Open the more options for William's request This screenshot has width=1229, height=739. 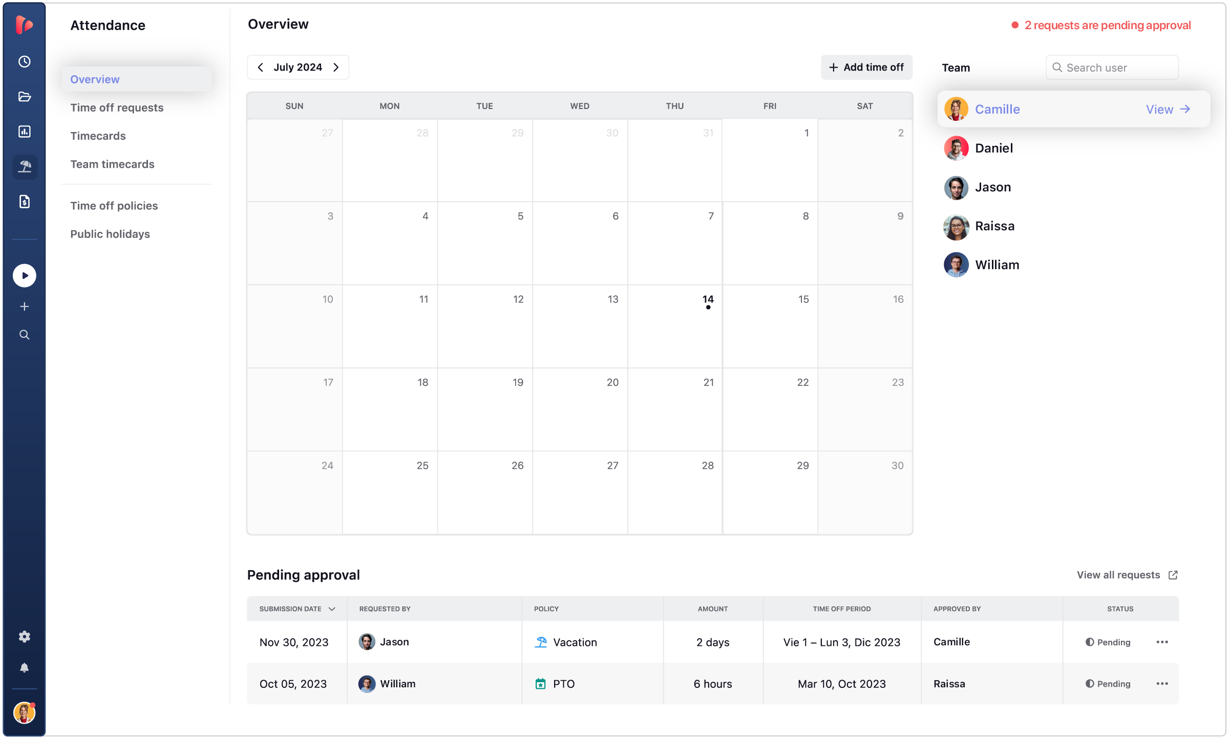tap(1162, 684)
